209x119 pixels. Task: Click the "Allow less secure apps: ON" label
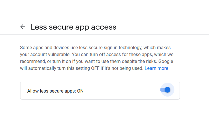(x=55, y=91)
